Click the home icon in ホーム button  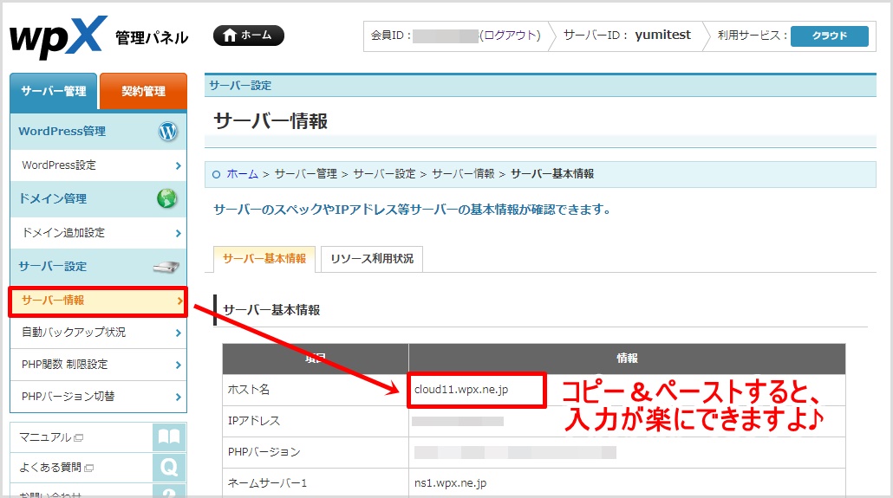coord(230,36)
